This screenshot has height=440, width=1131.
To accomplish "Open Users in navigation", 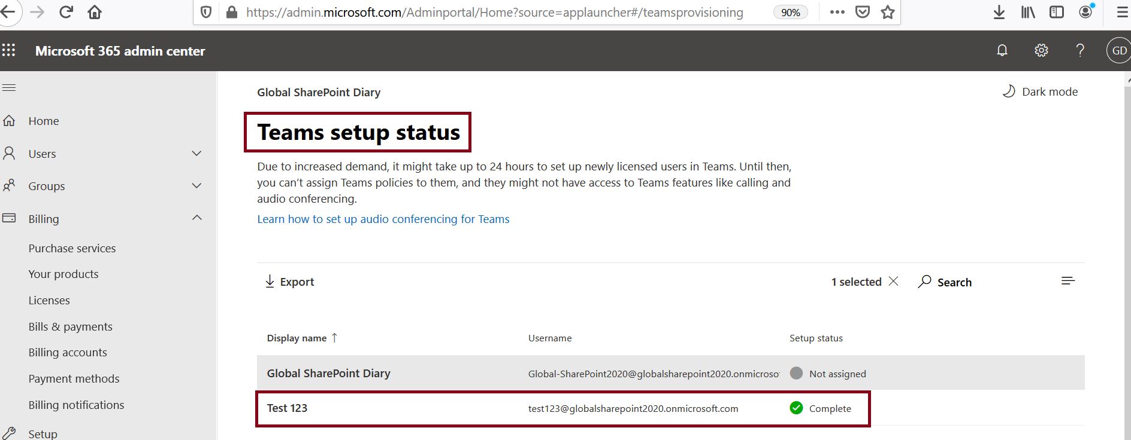I will [x=42, y=154].
